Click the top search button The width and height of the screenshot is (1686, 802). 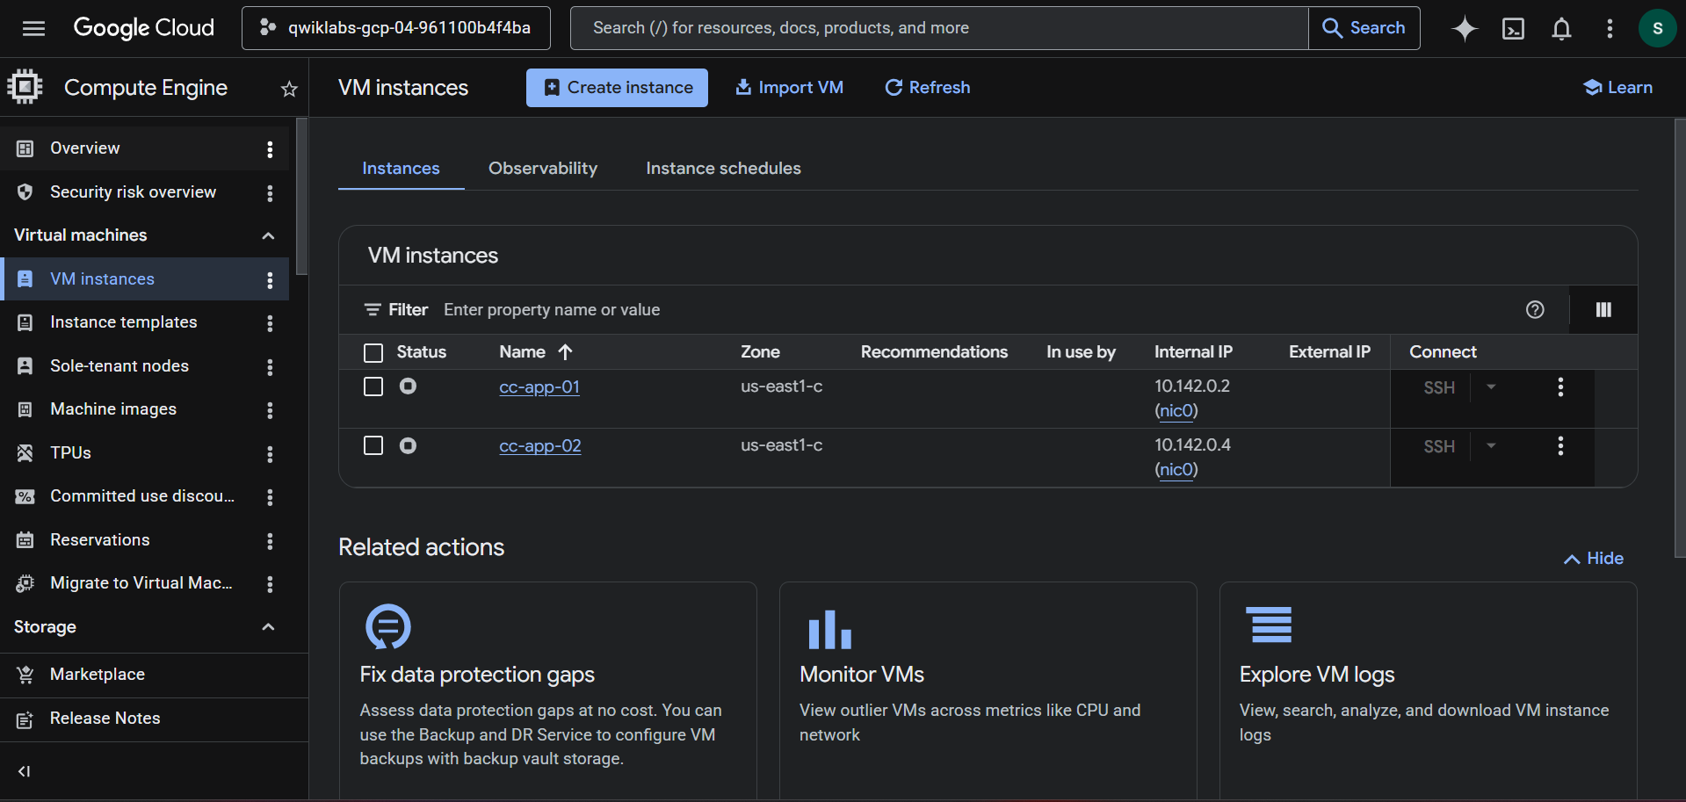pos(1364,28)
